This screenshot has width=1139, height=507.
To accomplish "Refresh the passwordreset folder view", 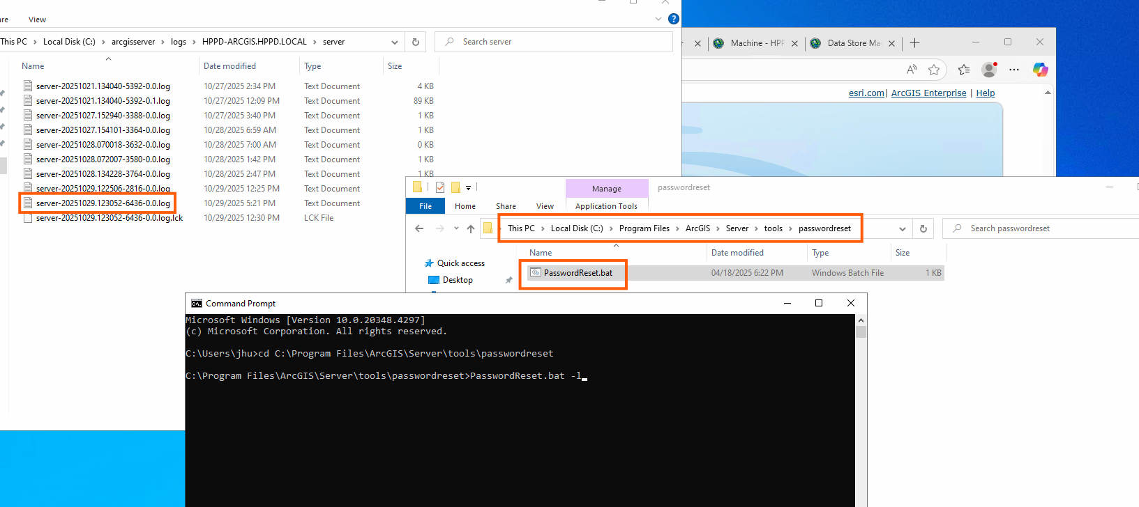I will (x=923, y=228).
